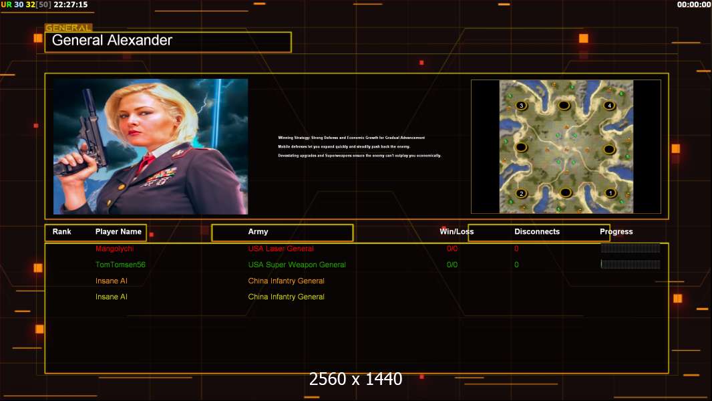Screen dimensions: 712x401
Task: Click TomTomsen56's 0/0 win/loss value
Action: [452, 264]
